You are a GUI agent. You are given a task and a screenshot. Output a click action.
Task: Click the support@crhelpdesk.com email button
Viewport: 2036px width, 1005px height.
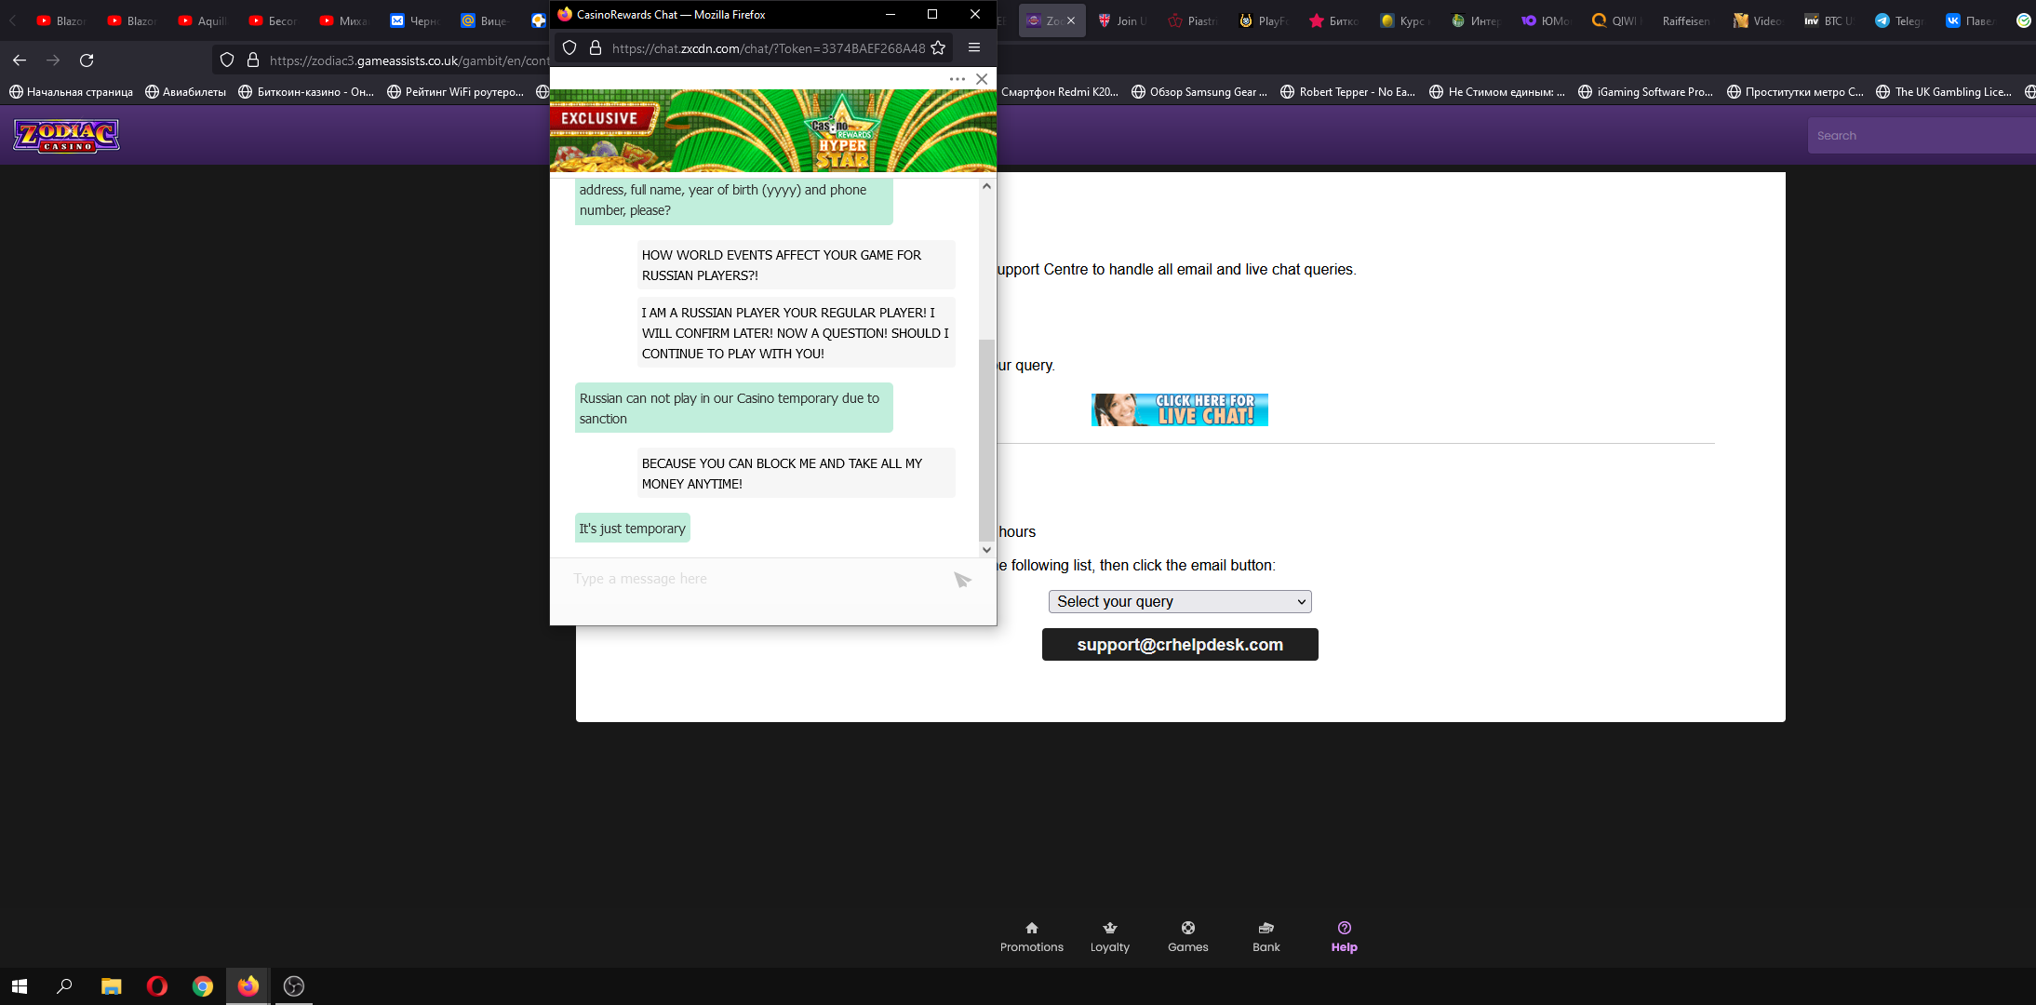tap(1179, 645)
